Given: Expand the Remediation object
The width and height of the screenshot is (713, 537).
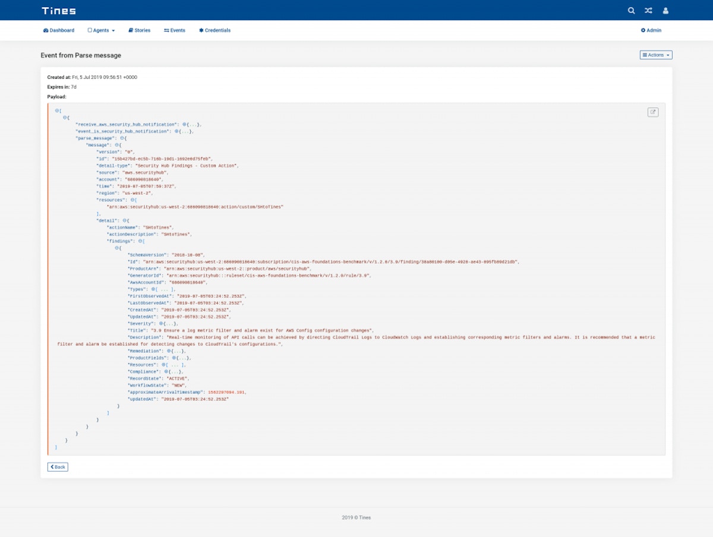Looking at the screenshot, I should click(x=169, y=351).
